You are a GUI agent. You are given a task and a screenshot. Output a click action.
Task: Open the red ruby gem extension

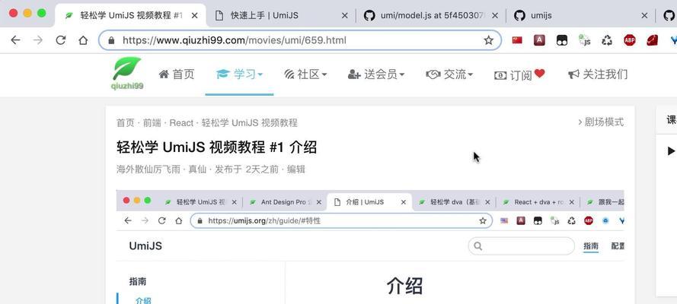(652, 40)
